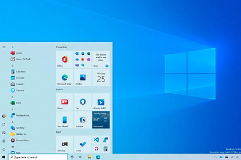Jump via the letter A header
This screenshot has height=160, width=241.
coord(13,47)
